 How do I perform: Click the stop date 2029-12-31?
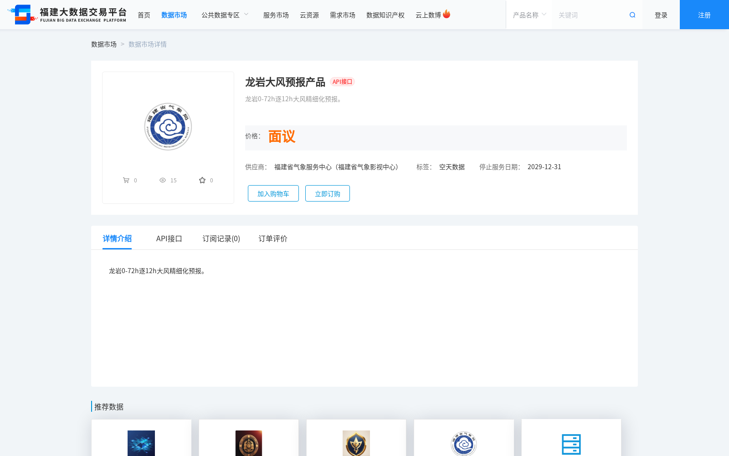coord(544,167)
